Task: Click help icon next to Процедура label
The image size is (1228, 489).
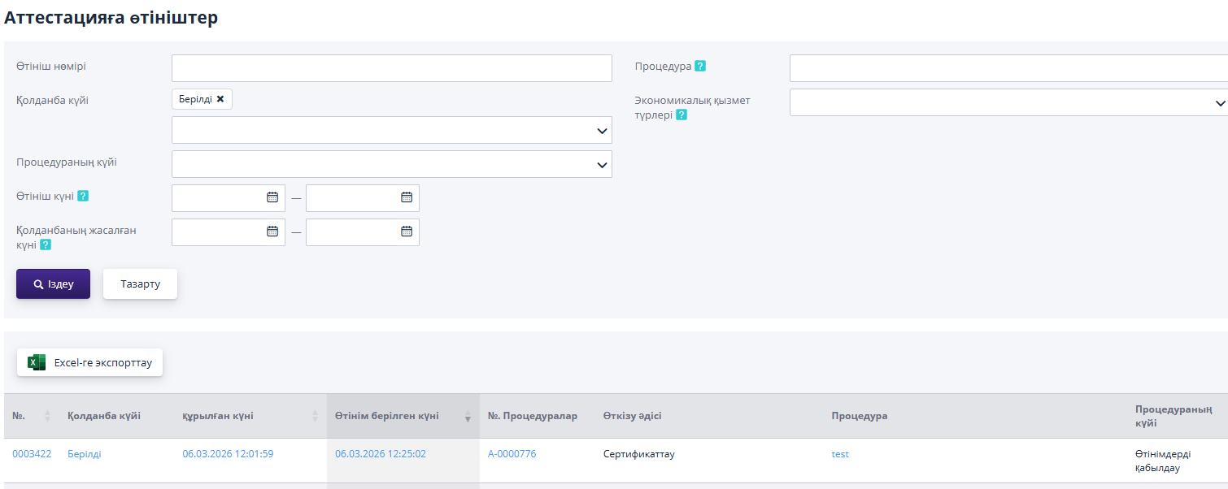Action: (x=700, y=67)
